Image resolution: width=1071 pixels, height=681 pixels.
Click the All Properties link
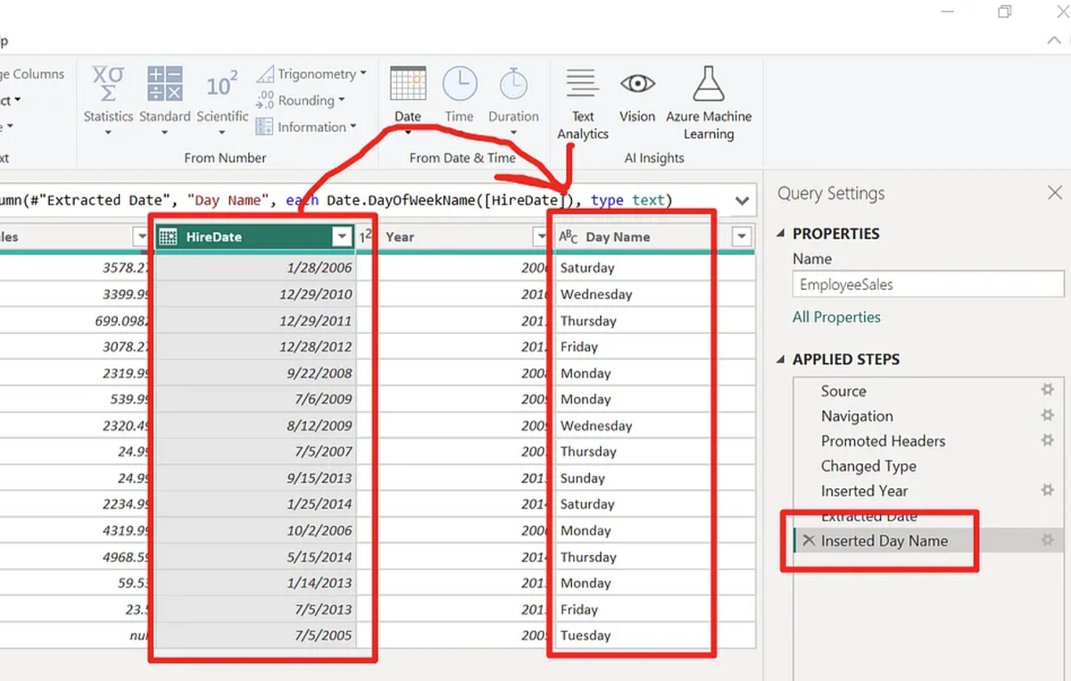click(x=836, y=317)
